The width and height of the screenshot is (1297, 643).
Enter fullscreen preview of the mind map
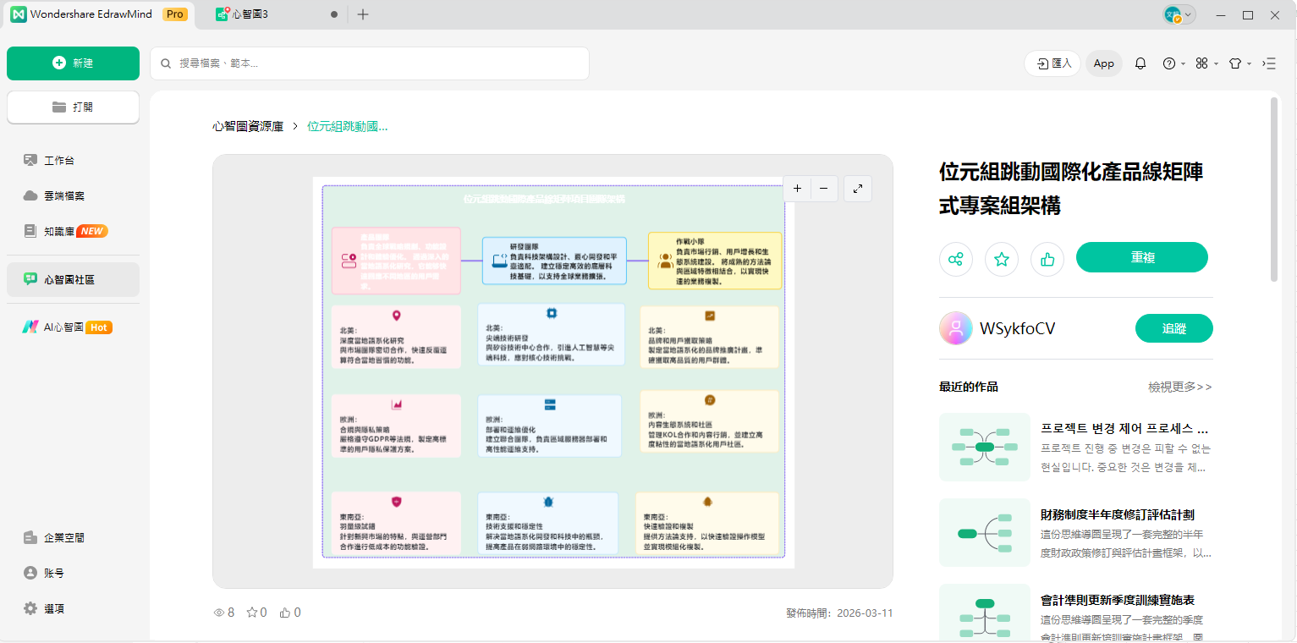[857, 188]
